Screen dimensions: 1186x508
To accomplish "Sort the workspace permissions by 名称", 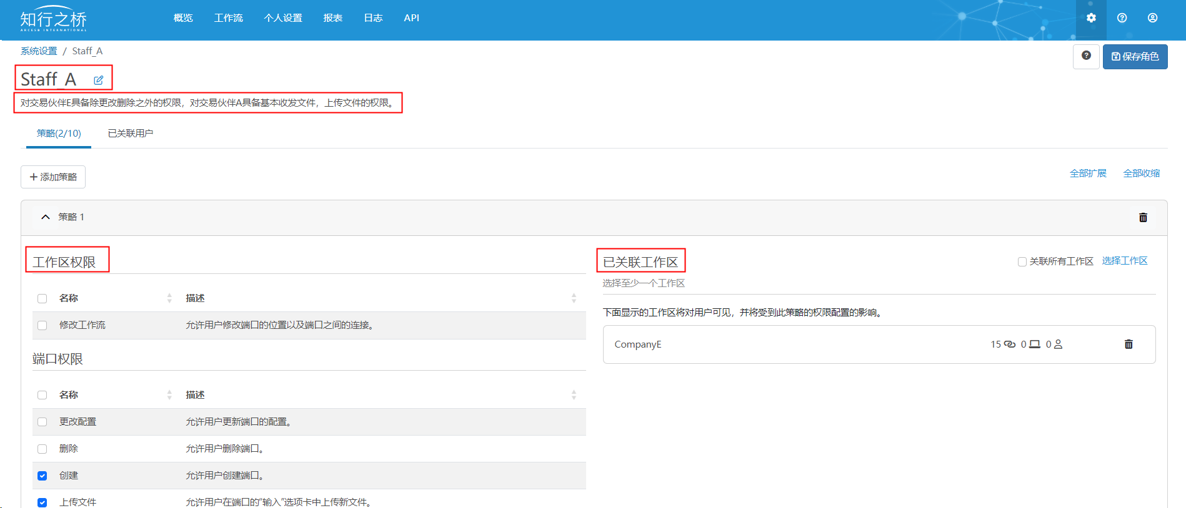I will point(169,298).
